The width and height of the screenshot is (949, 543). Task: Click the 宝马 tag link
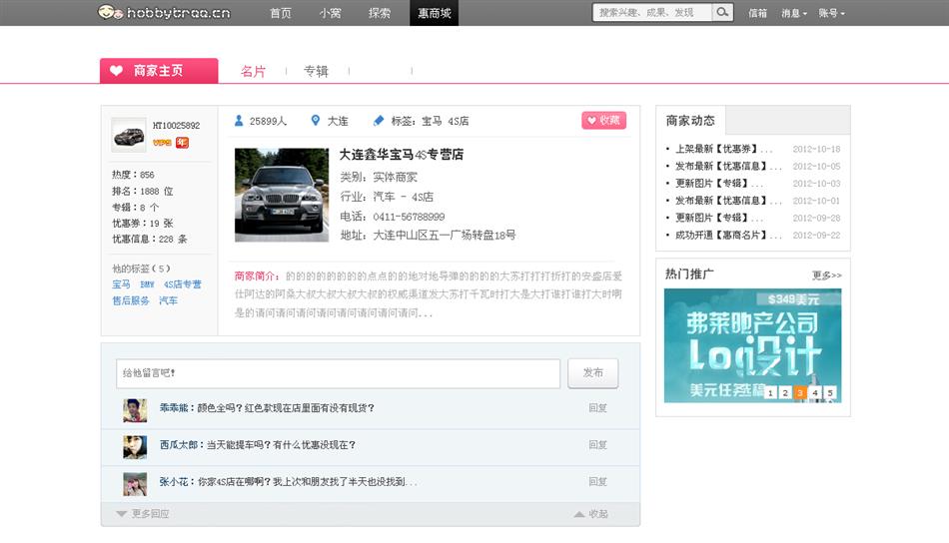[121, 283]
